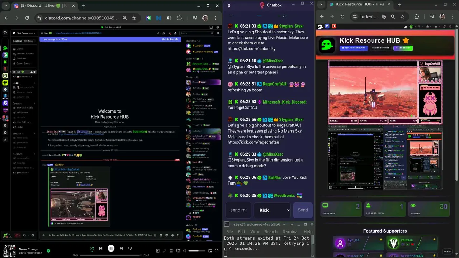Open the lurker.tv link in channel header

(79, 33)
